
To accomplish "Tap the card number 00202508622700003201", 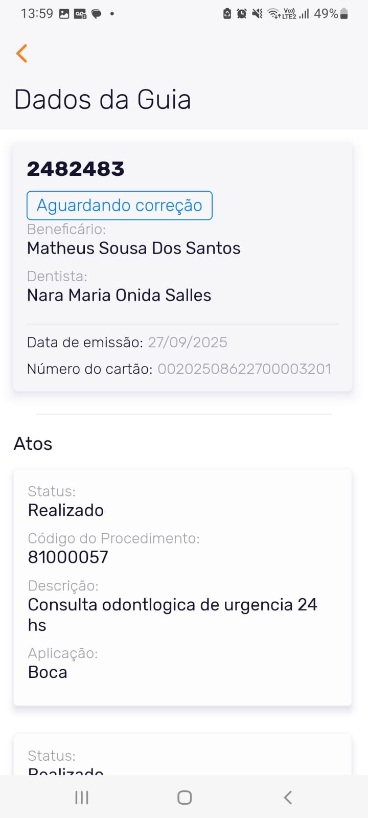I will tap(244, 369).
